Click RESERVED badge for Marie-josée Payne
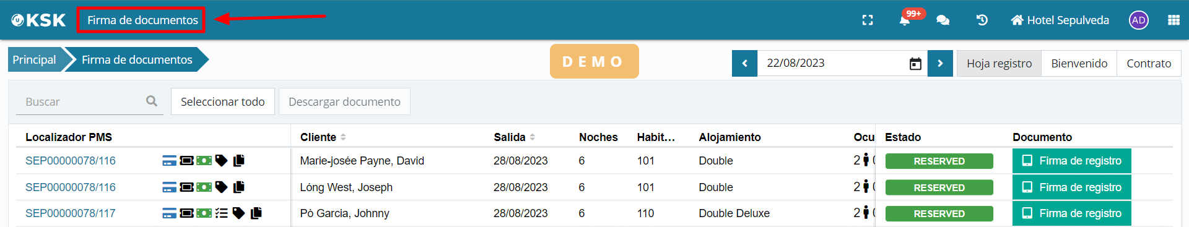Viewport: 1189px width, 227px height. [x=939, y=161]
